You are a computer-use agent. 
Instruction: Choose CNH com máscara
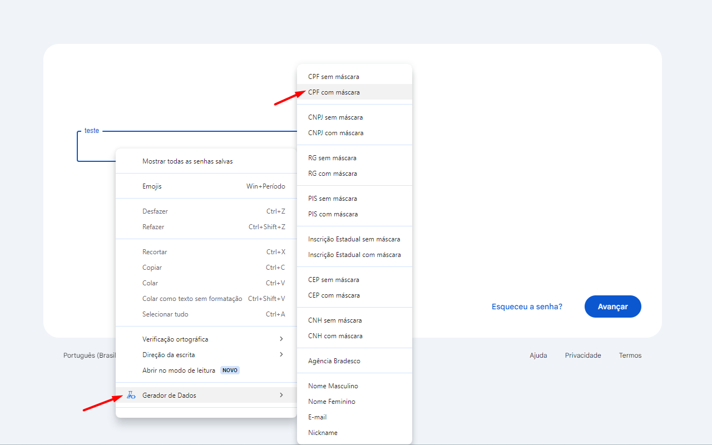coord(354,336)
